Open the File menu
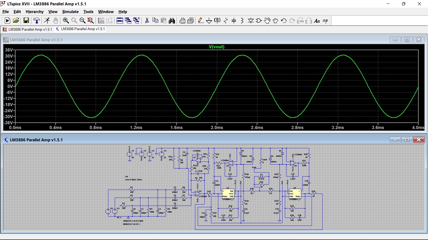428x240 pixels. [6, 12]
